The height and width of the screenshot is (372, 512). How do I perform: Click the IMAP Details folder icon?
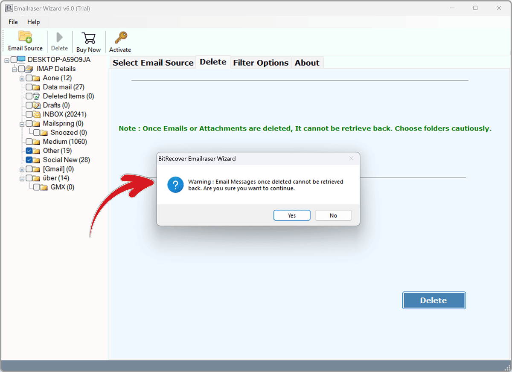[30, 69]
